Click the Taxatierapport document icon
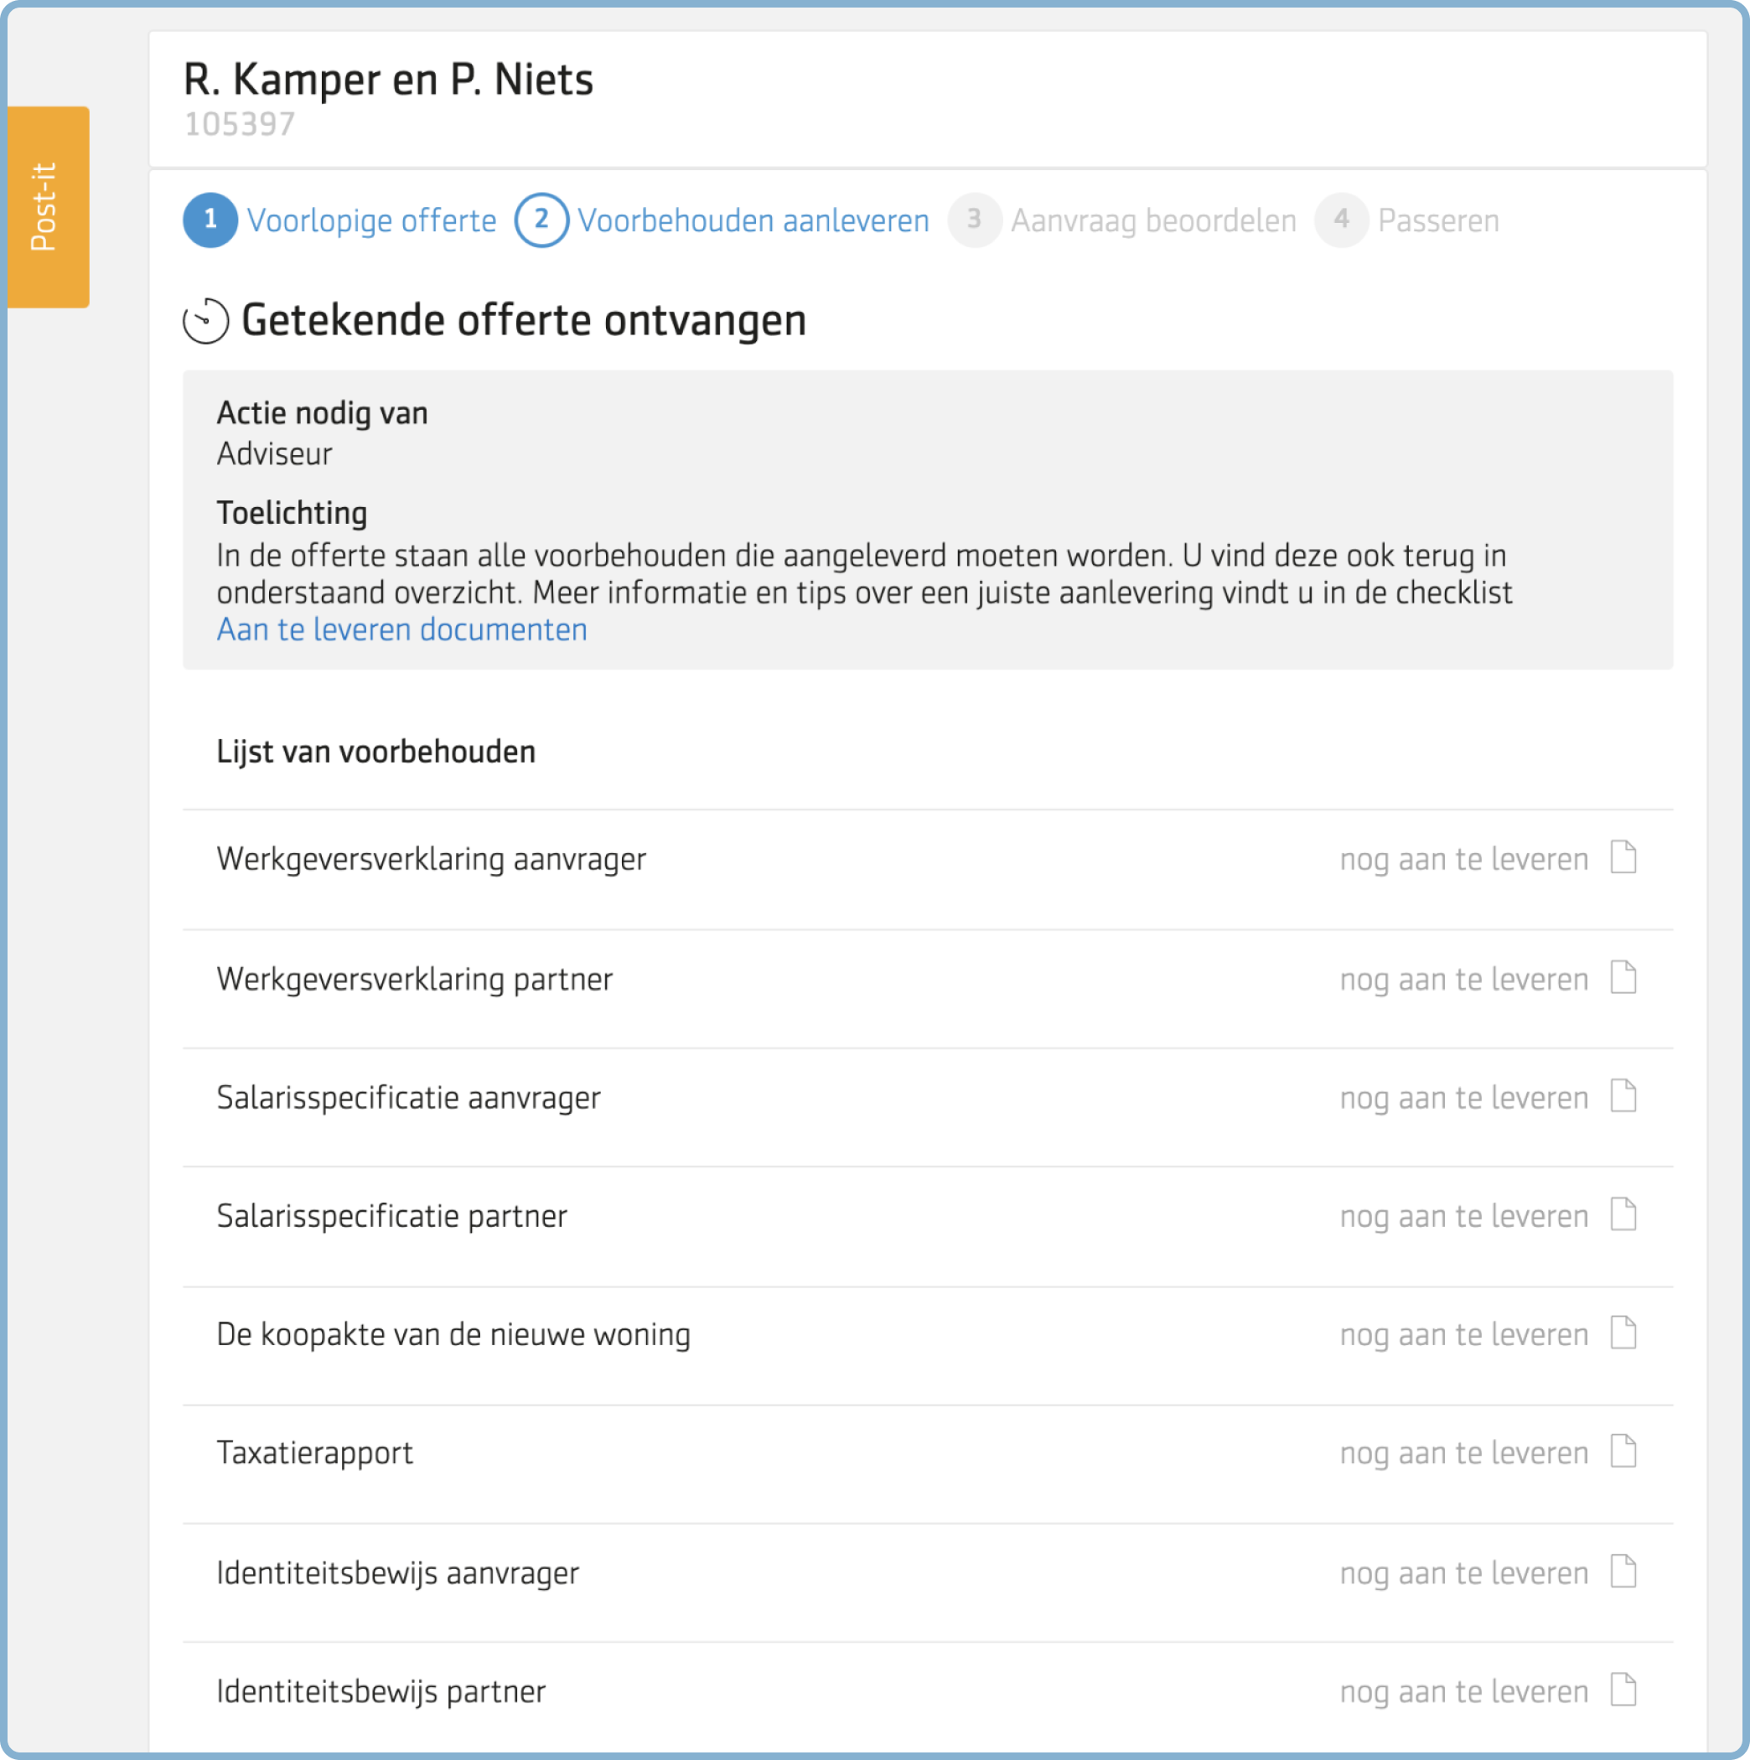This screenshot has width=1750, height=1760. [1623, 1452]
